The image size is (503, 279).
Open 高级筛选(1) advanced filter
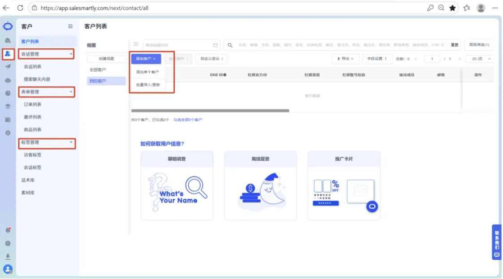(479, 45)
